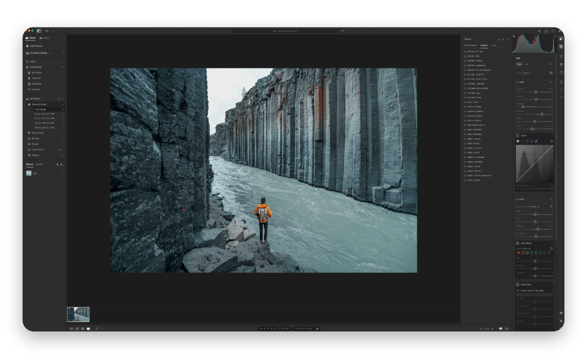
Task: Click the Add Photos icon
Action: pos(27,45)
